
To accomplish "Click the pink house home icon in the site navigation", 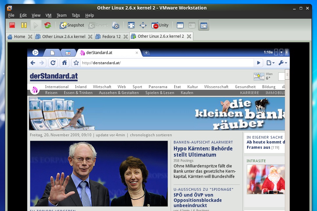I will point(35,89).
